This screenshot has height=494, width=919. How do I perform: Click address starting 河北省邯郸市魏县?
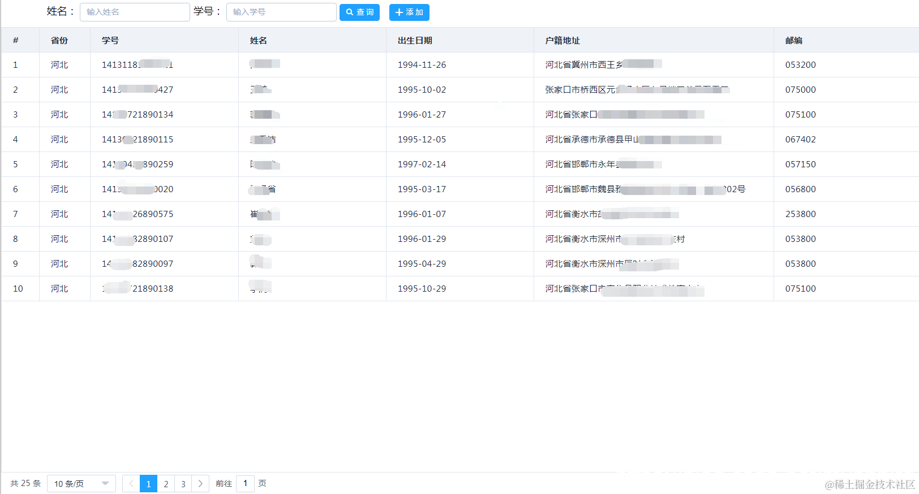[645, 189]
